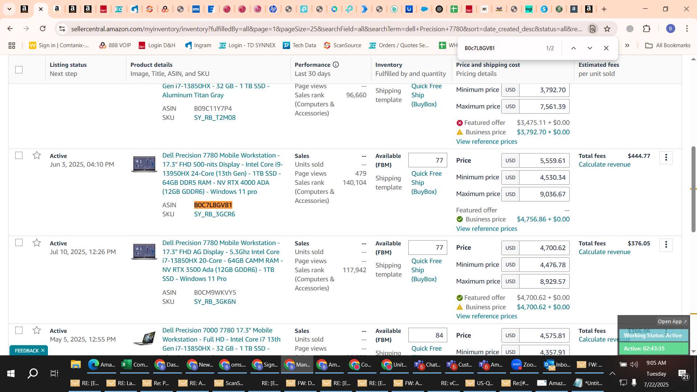Tick the select-all listings checkbox in header
This screenshot has width=697, height=392.
coord(19,69)
